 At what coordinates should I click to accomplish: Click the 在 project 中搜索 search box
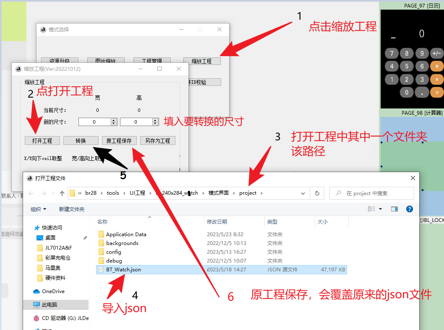click(371, 193)
